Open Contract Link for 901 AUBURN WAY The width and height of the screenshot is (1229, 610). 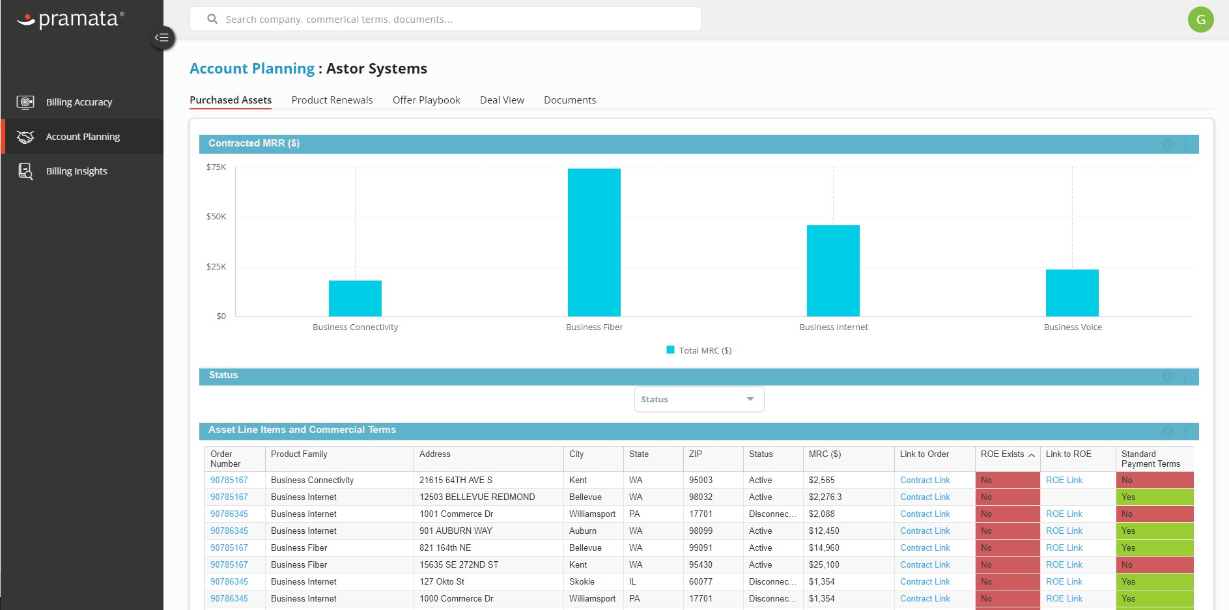[x=925, y=531]
